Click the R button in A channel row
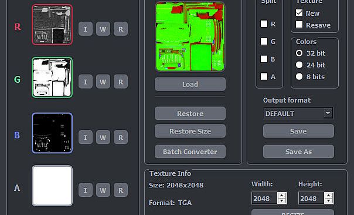This screenshot has height=215, width=354. tap(121, 190)
